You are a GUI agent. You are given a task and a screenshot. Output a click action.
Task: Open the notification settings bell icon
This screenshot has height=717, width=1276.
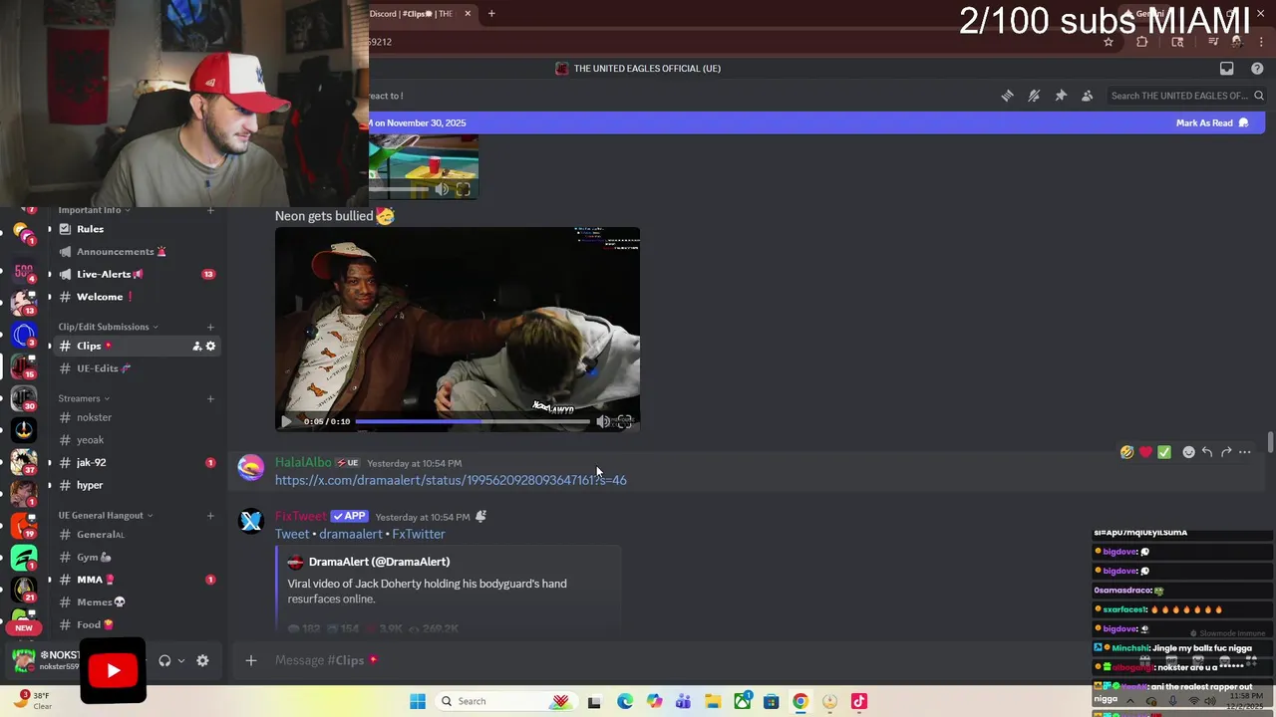[x=1034, y=96]
